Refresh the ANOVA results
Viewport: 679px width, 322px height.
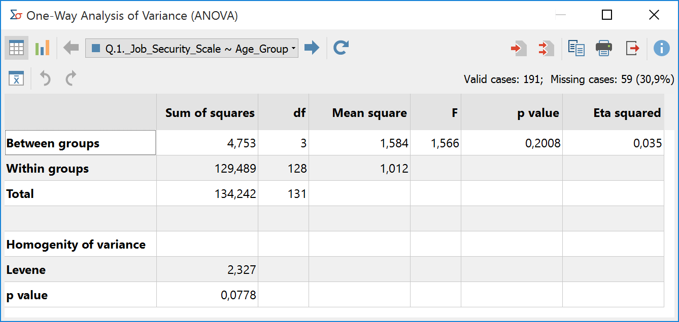[341, 48]
